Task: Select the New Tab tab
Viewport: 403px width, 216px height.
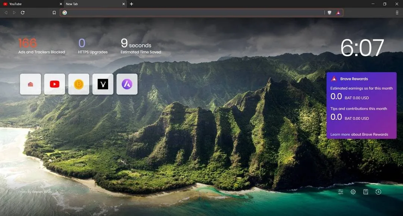Action: pos(90,4)
